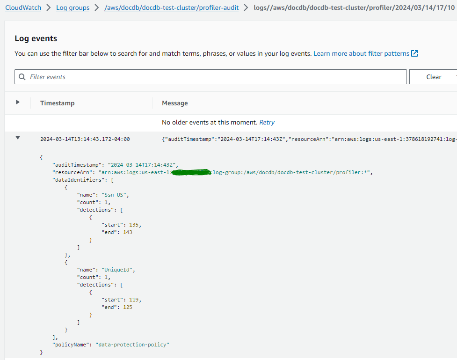Click end value 125
This screenshot has width=457, height=360.
(128, 308)
